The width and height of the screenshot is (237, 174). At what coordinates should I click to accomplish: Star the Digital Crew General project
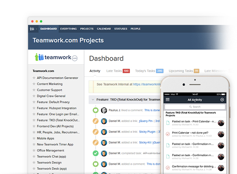tap(34, 96)
